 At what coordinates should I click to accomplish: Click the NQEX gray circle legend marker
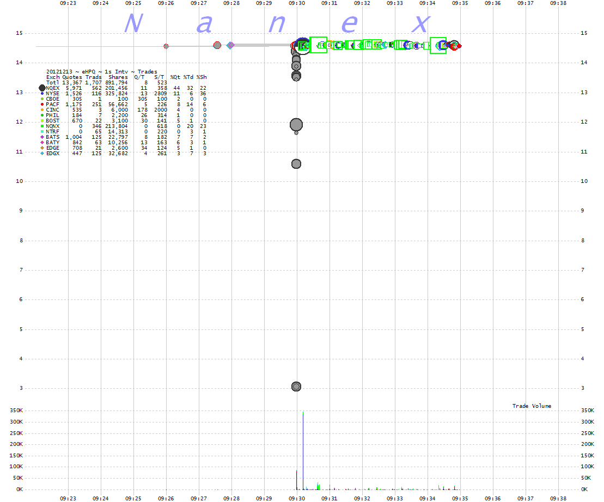pos(42,88)
